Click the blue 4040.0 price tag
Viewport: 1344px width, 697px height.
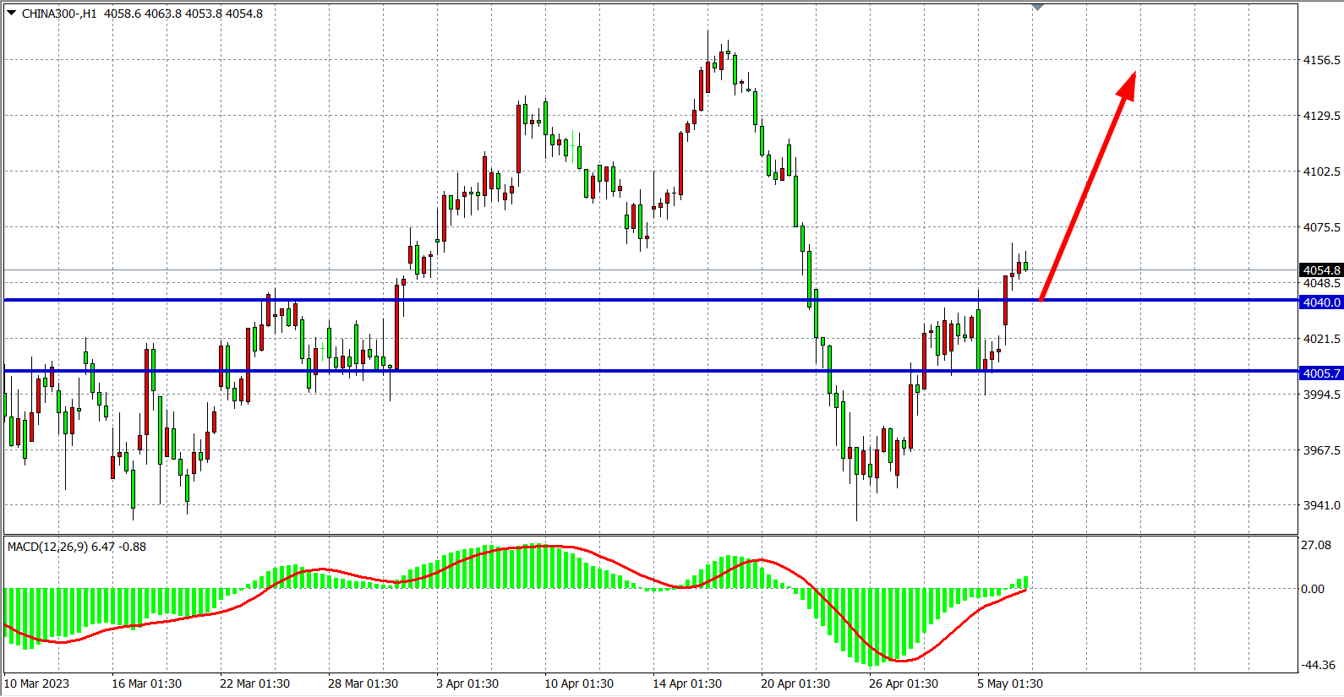click(1321, 302)
